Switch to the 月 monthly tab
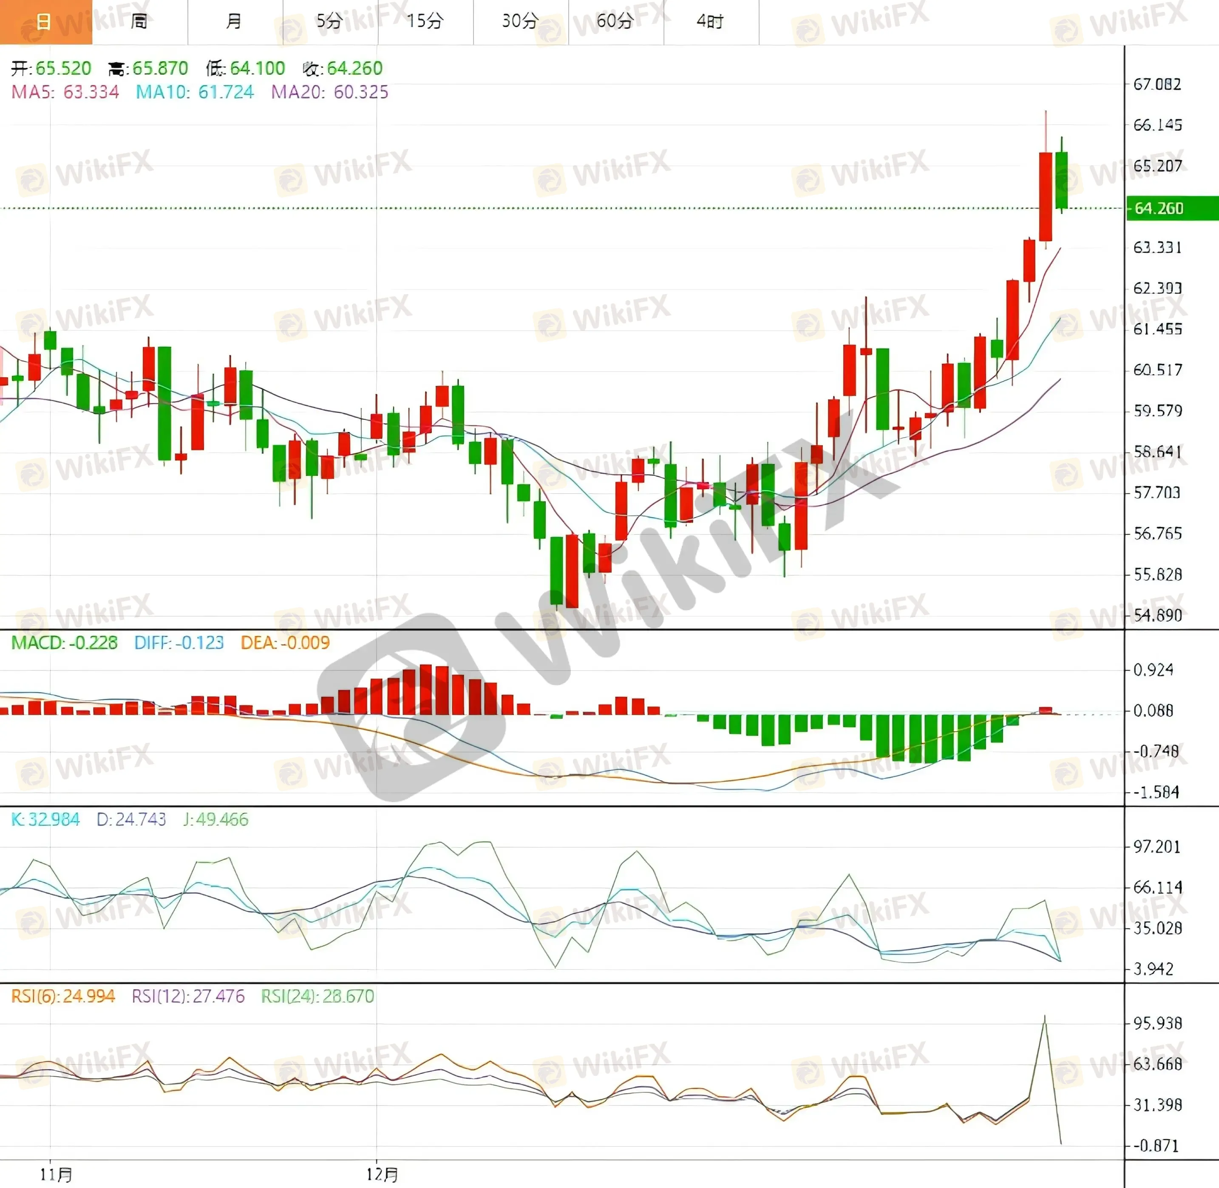Image resolution: width=1219 pixels, height=1188 pixels. 235,22
